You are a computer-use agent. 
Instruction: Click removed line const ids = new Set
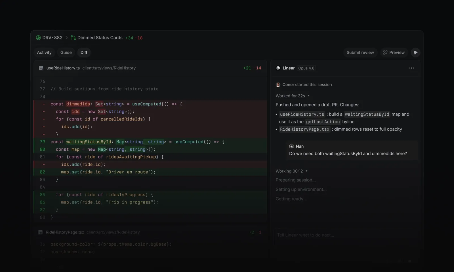coord(150,112)
